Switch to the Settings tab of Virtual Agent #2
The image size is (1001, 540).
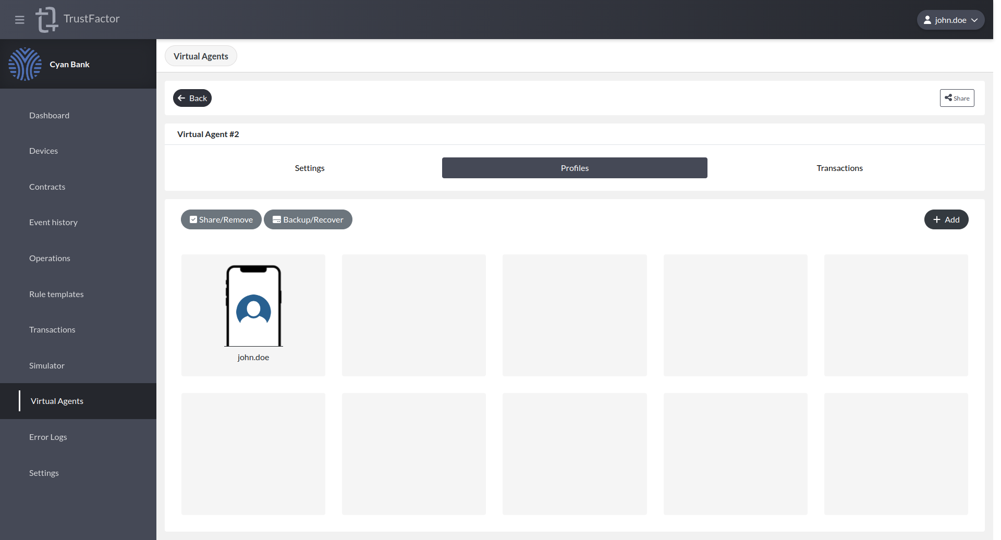pyautogui.click(x=309, y=167)
